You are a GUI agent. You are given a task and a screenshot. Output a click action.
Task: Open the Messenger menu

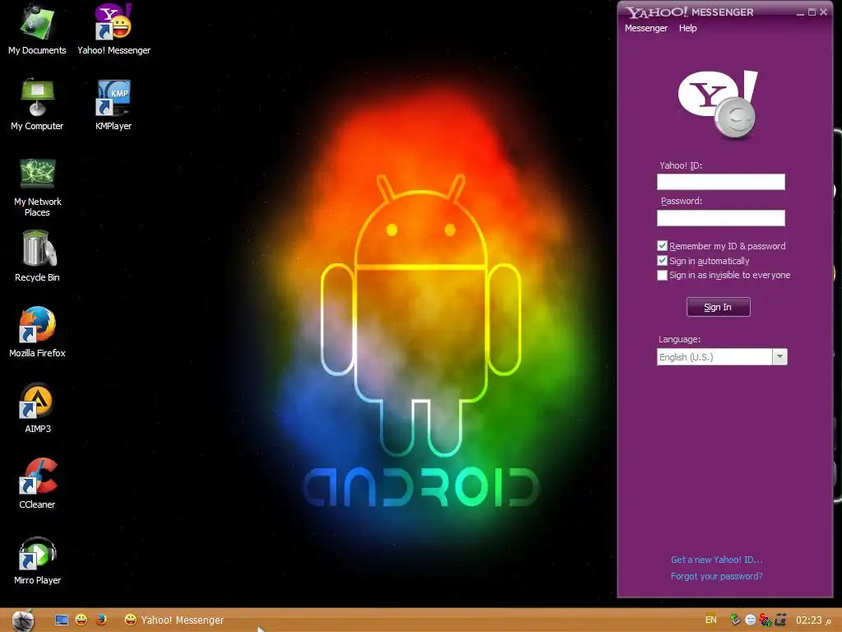click(646, 28)
